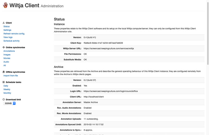209x135 pixels.
Task: Click the page vertical scrollbar
Action: (x=208, y=33)
